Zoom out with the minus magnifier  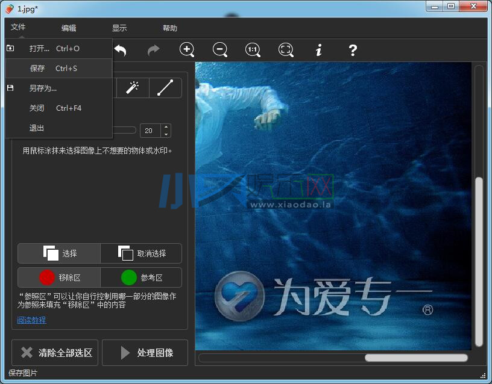pos(220,51)
